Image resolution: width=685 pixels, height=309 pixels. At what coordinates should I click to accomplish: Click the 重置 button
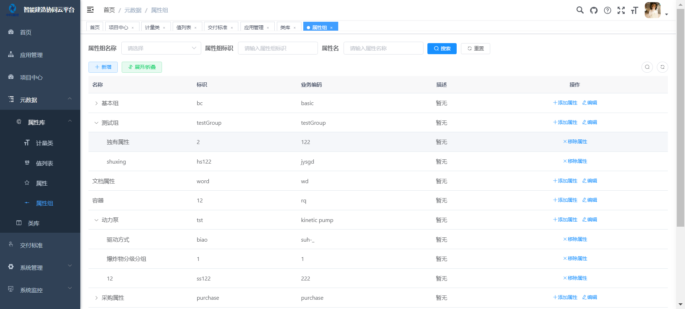(x=476, y=48)
